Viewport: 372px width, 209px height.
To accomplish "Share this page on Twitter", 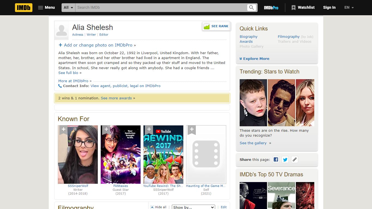I will pos(285,160).
